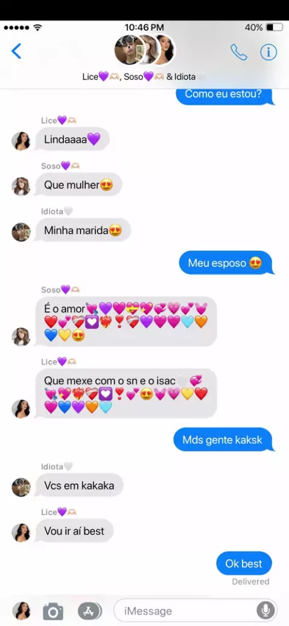Tap the 'Vou ir aí best' message
The image size is (289, 626).
point(75,531)
